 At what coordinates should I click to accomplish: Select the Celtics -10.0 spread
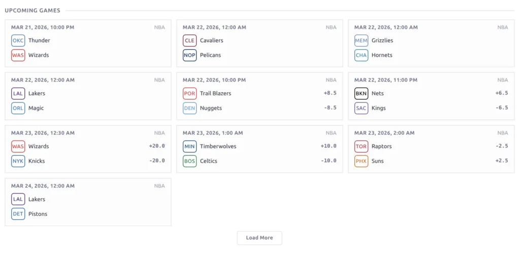click(x=329, y=161)
